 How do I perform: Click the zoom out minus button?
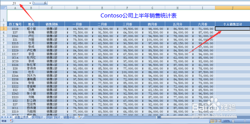pos(233,121)
